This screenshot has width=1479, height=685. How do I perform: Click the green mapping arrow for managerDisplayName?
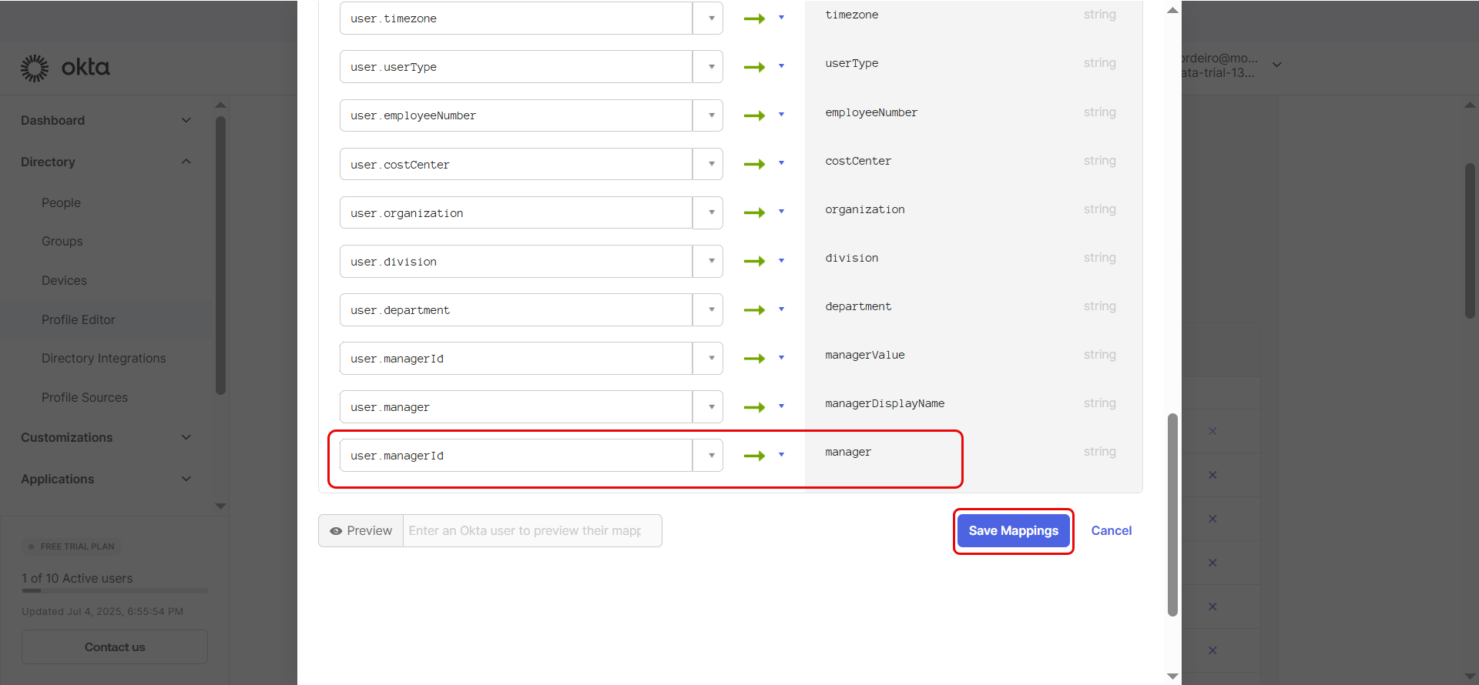pos(754,406)
